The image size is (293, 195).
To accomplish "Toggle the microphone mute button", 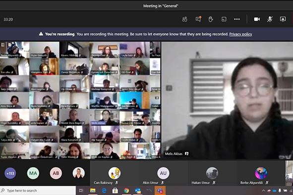I will click(x=270, y=19).
